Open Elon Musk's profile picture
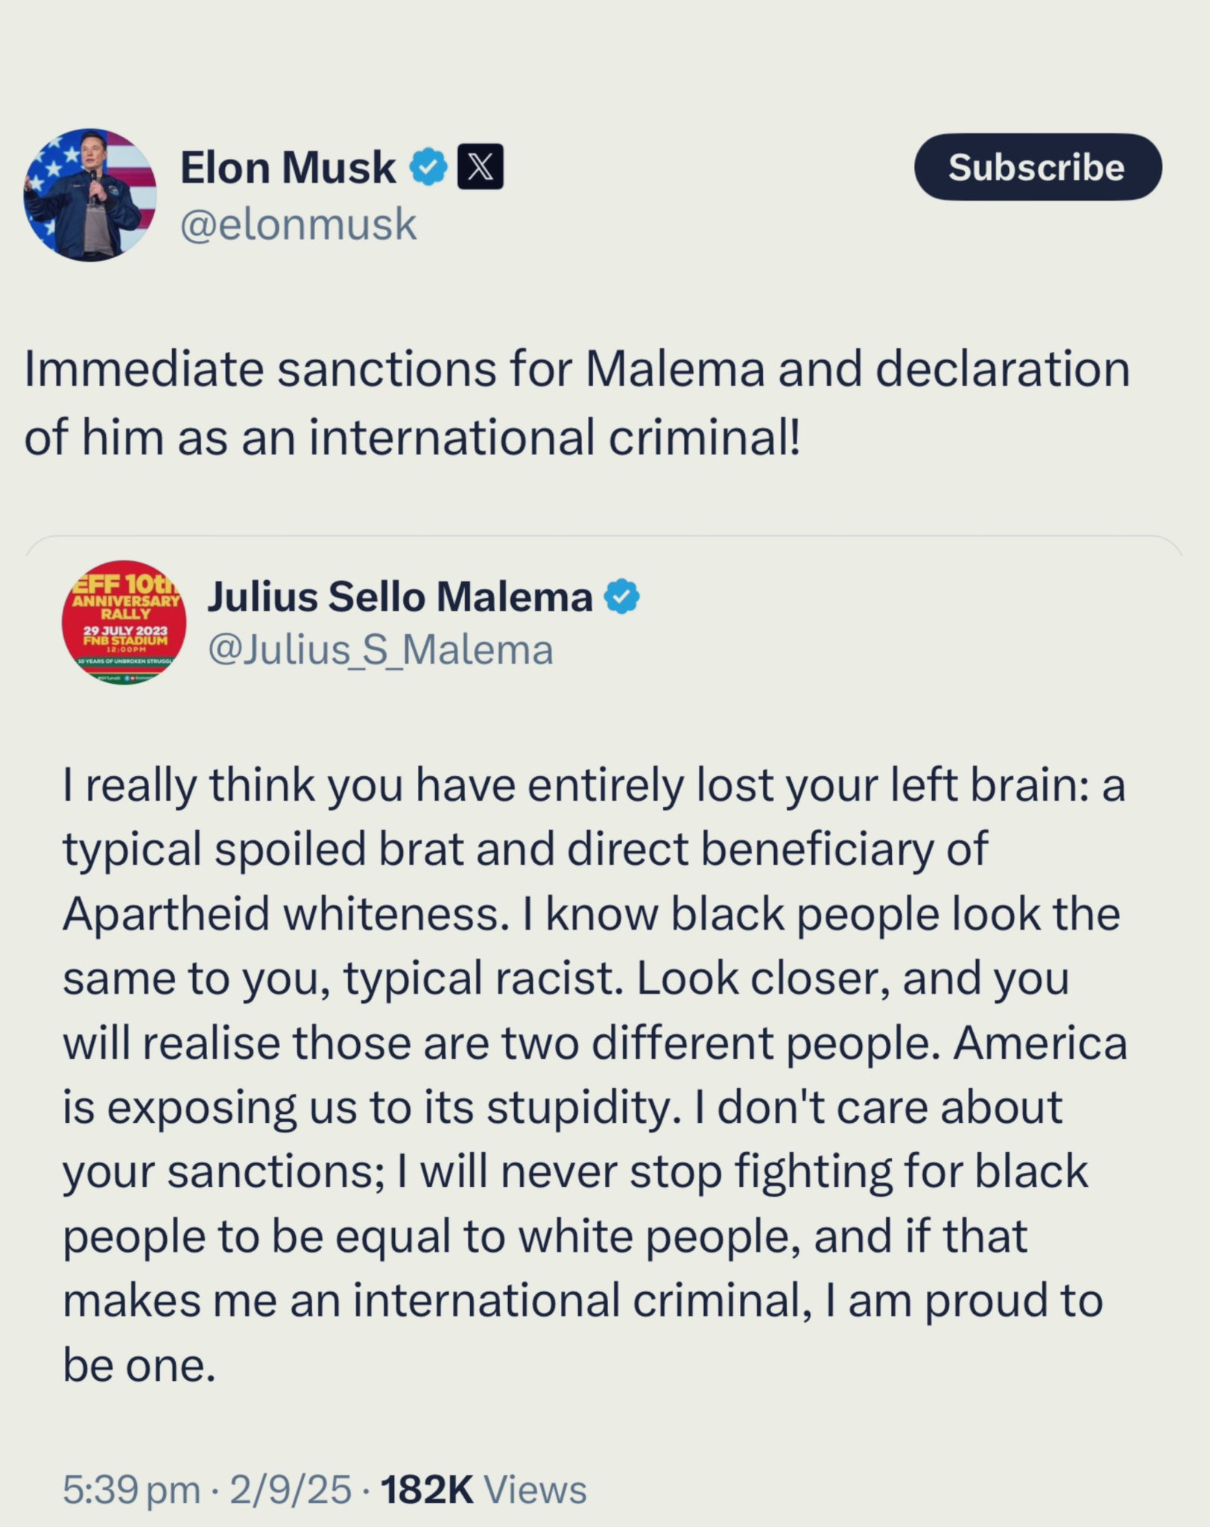Viewport: 1210px width, 1527px height. click(90, 195)
